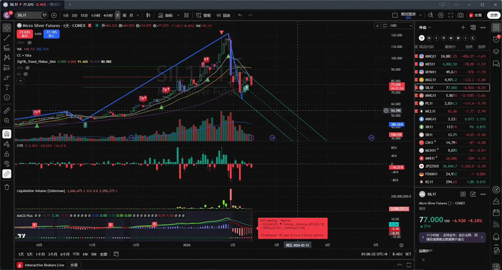Select the YTD date range
Screen dimensions: 502x270
click(76, 254)
